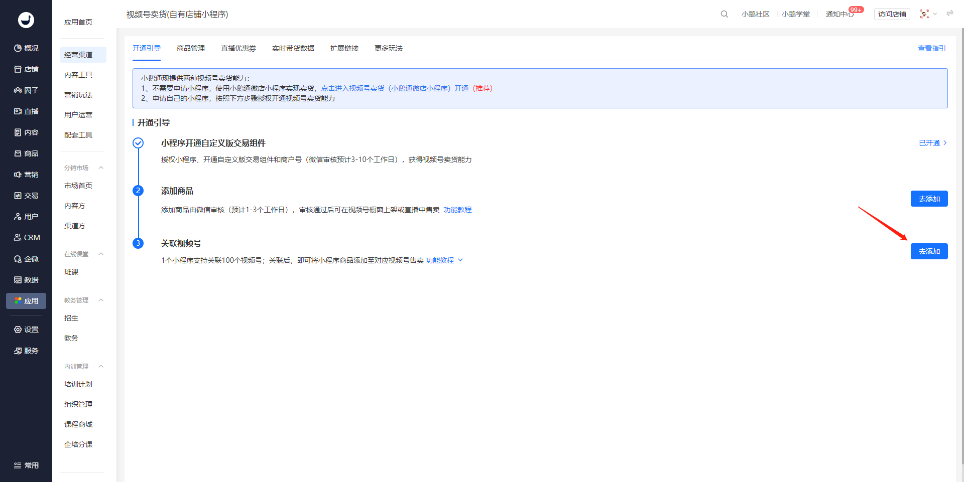Expand the 功能教程 dropdown under 关联视频号
964x482 pixels.
click(x=460, y=260)
